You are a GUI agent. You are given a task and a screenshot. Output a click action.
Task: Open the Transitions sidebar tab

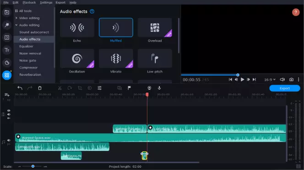click(7, 37)
